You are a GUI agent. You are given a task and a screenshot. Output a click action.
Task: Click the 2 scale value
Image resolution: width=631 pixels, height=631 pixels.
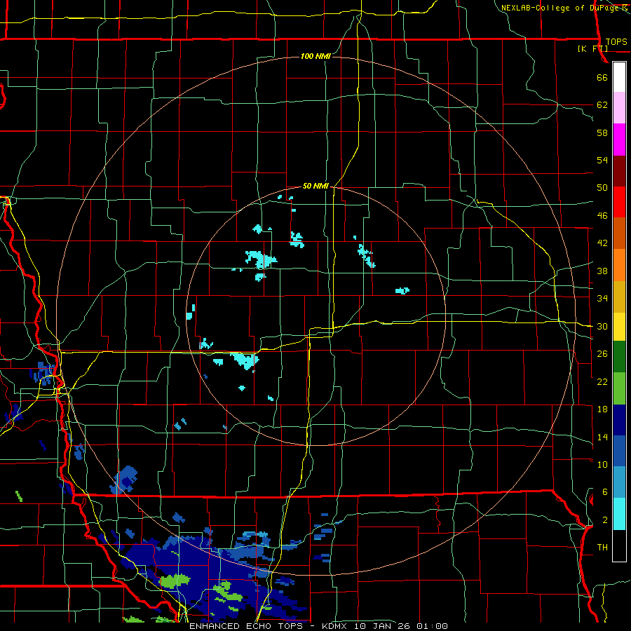(x=605, y=520)
